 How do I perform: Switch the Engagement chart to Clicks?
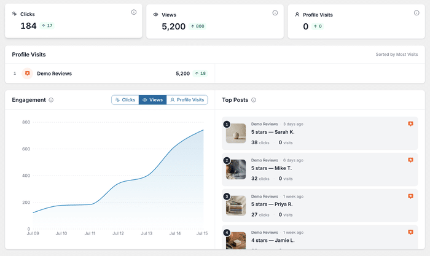pyautogui.click(x=125, y=100)
